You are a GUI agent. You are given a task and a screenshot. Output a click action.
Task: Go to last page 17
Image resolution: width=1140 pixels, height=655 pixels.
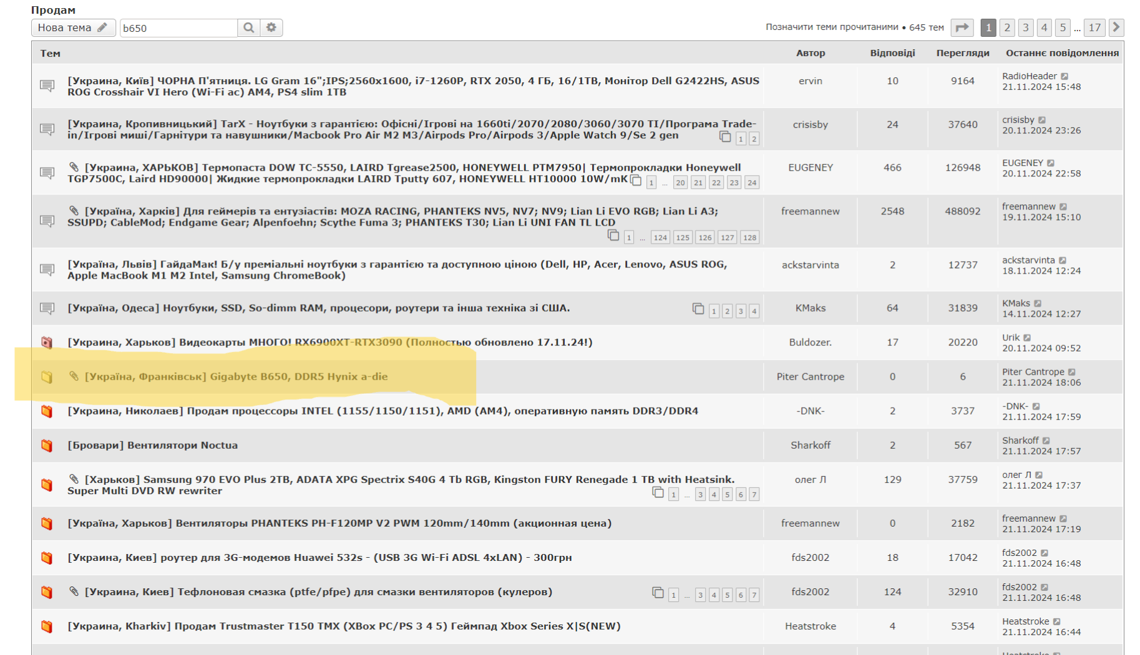pyautogui.click(x=1094, y=27)
